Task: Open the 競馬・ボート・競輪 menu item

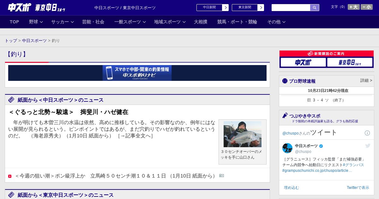Action: click(237, 22)
